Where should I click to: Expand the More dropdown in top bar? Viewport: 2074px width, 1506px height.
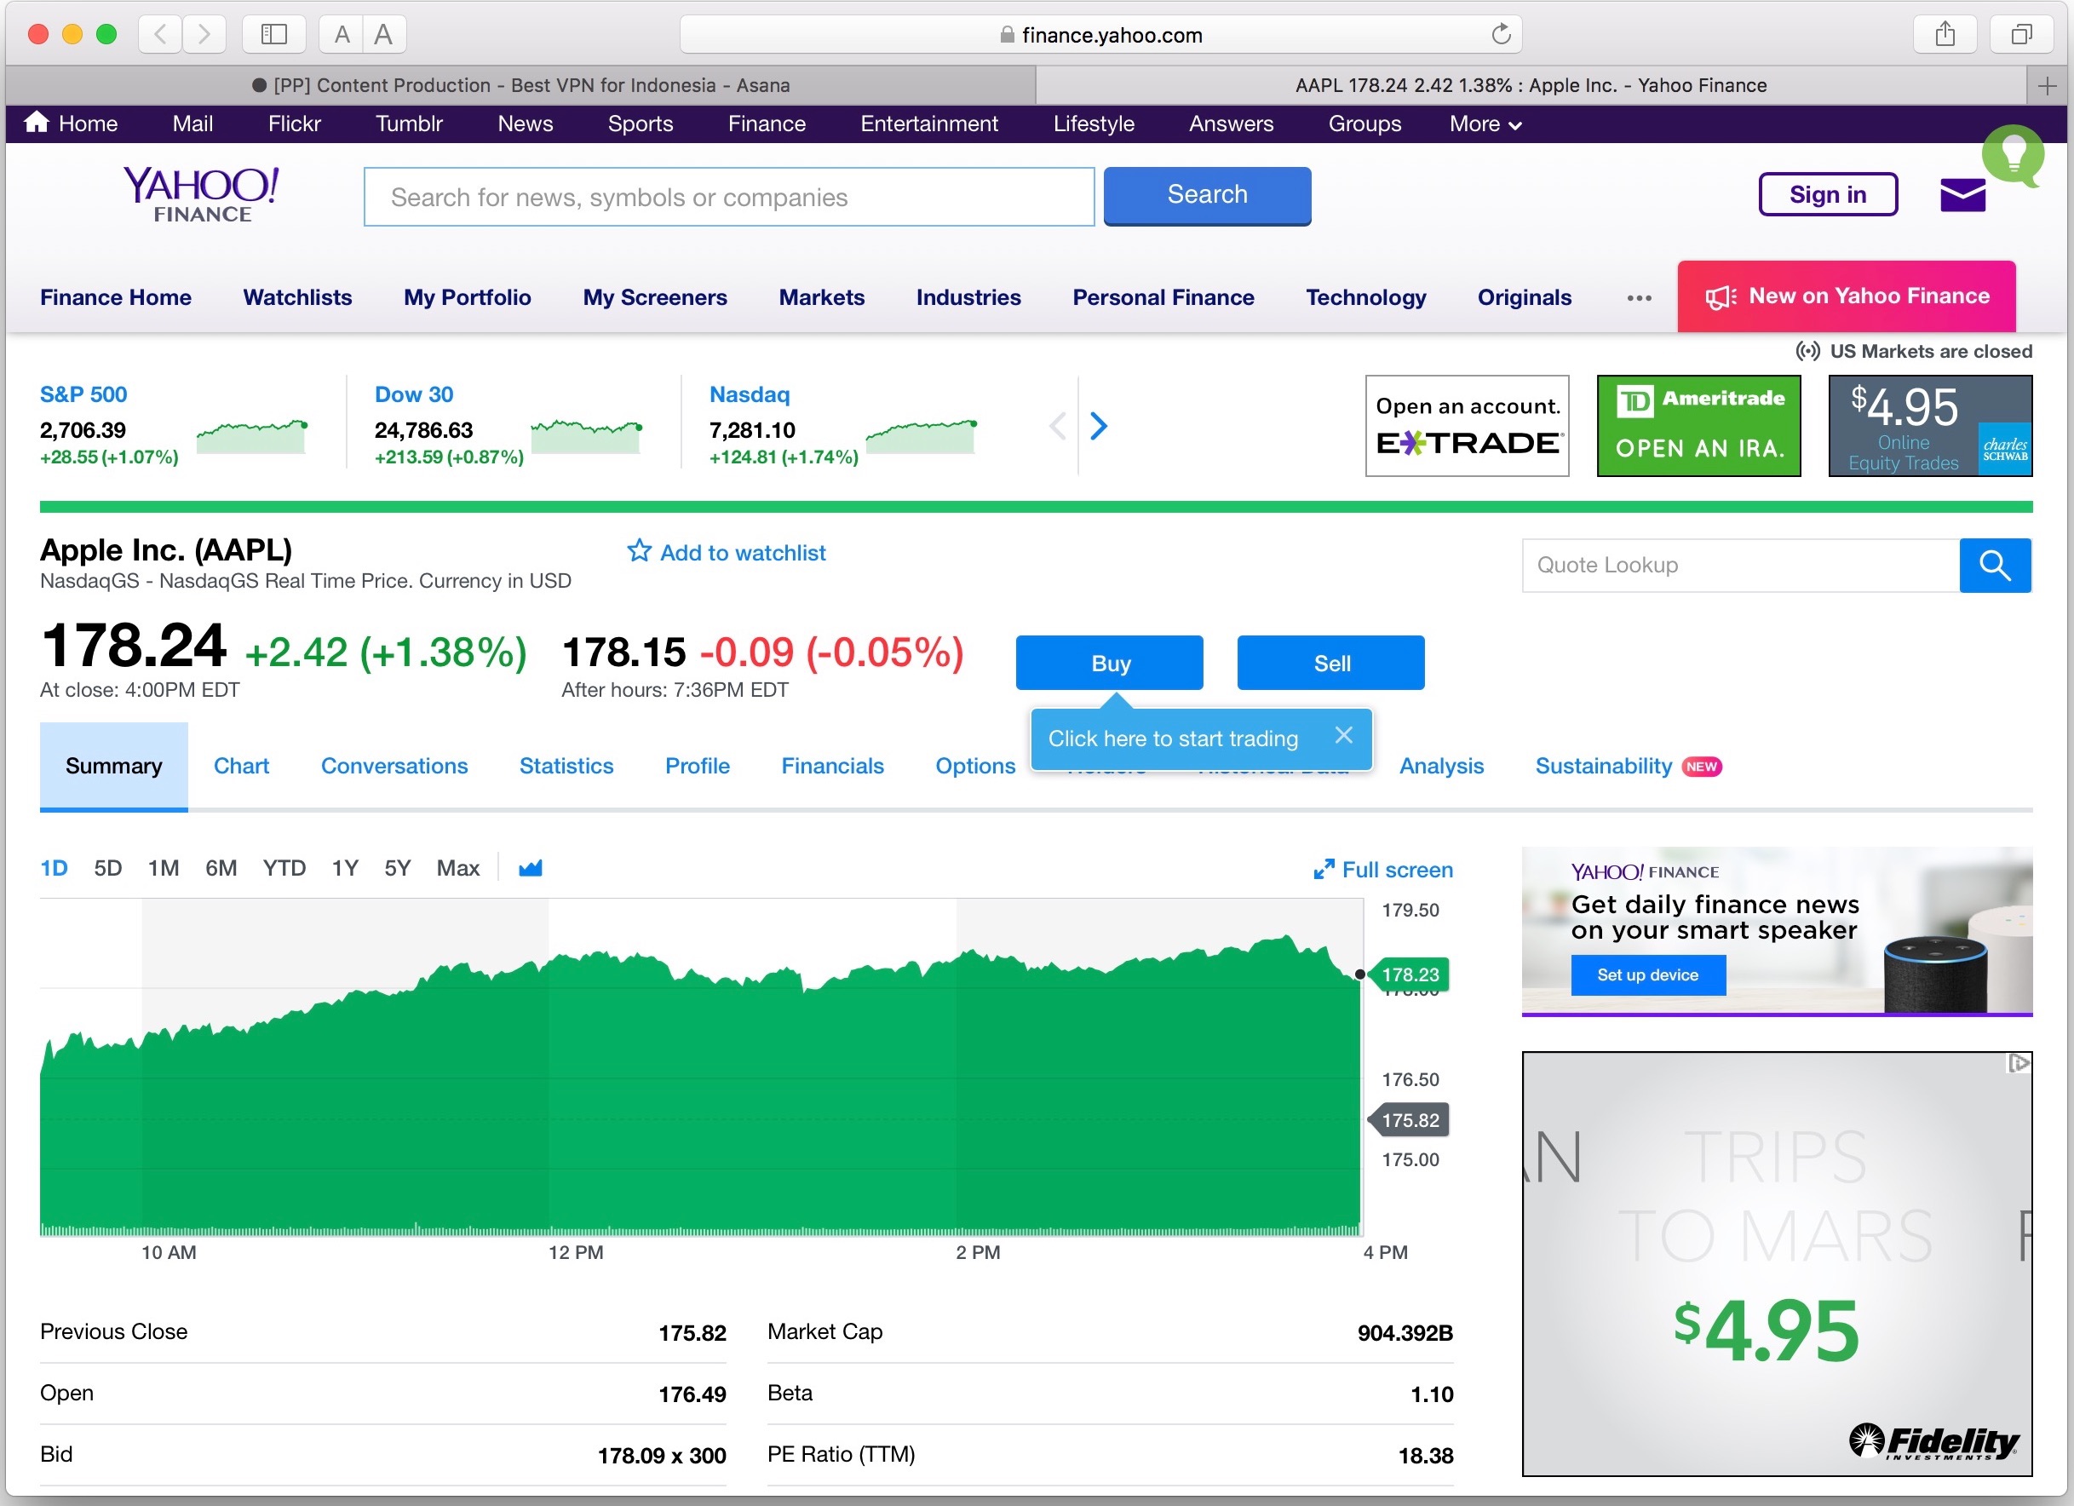coord(1485,124)
